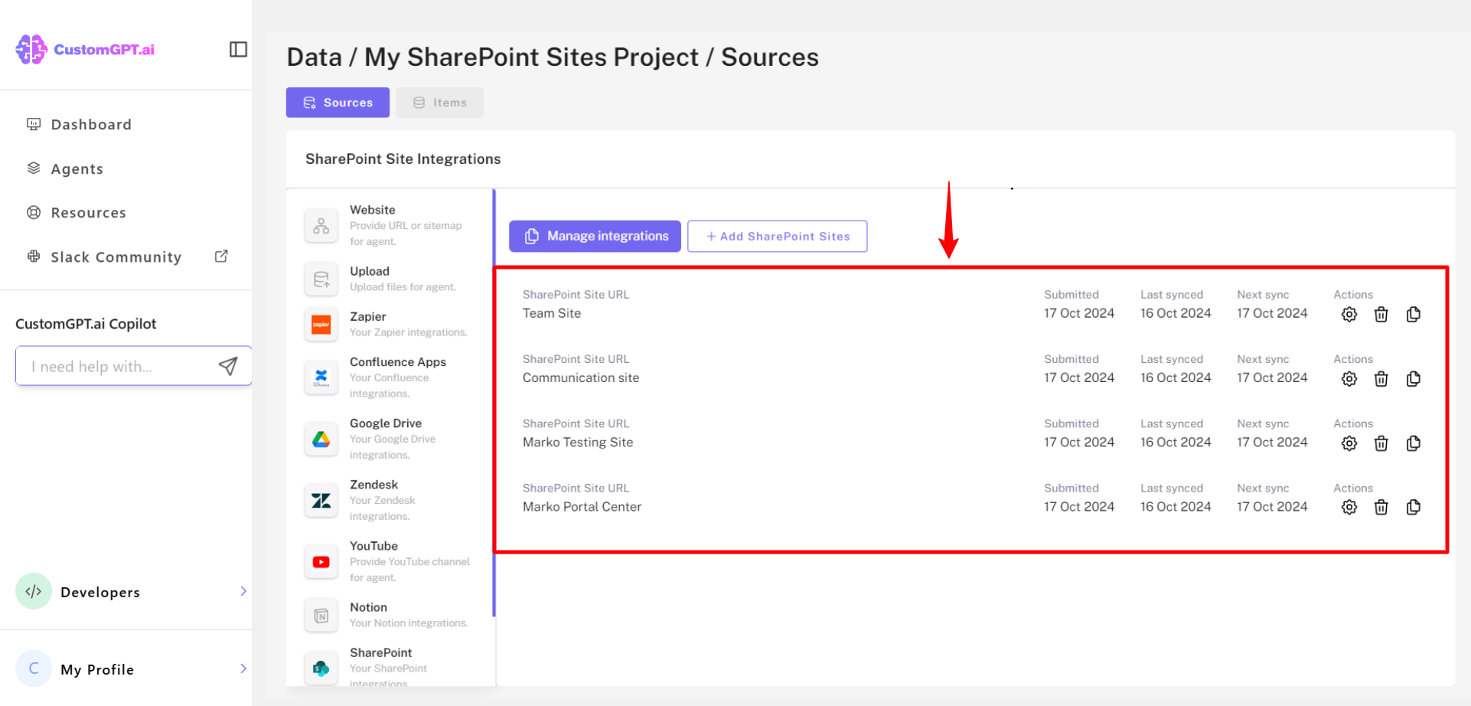Delete the Marko Portal Center integration
Screen dimensions: 1471x706
[1381, 507]
